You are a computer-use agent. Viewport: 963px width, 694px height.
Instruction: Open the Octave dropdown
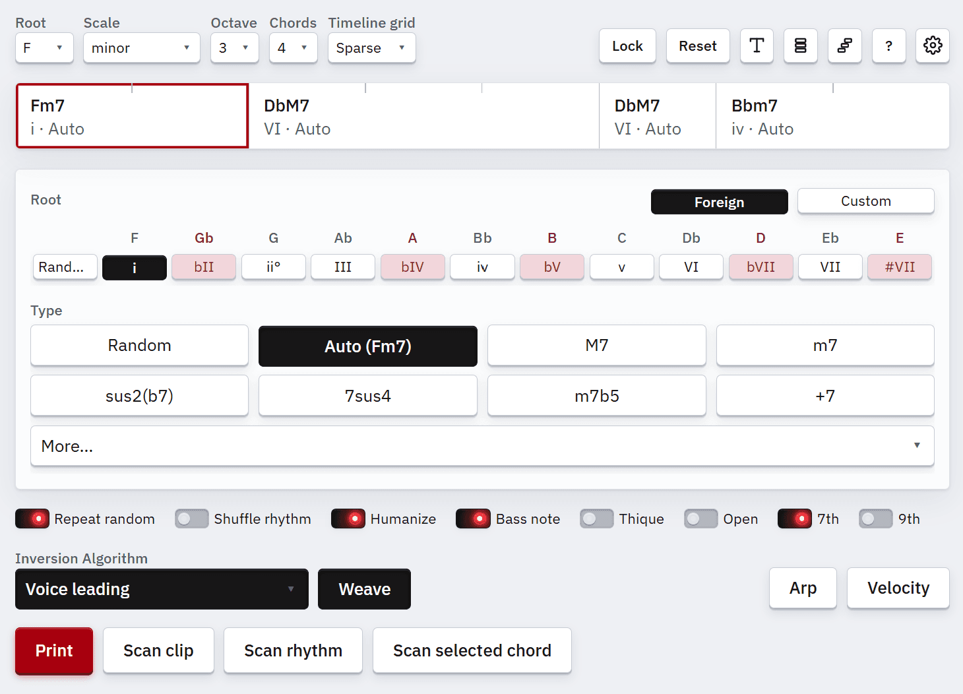point(235,48)
